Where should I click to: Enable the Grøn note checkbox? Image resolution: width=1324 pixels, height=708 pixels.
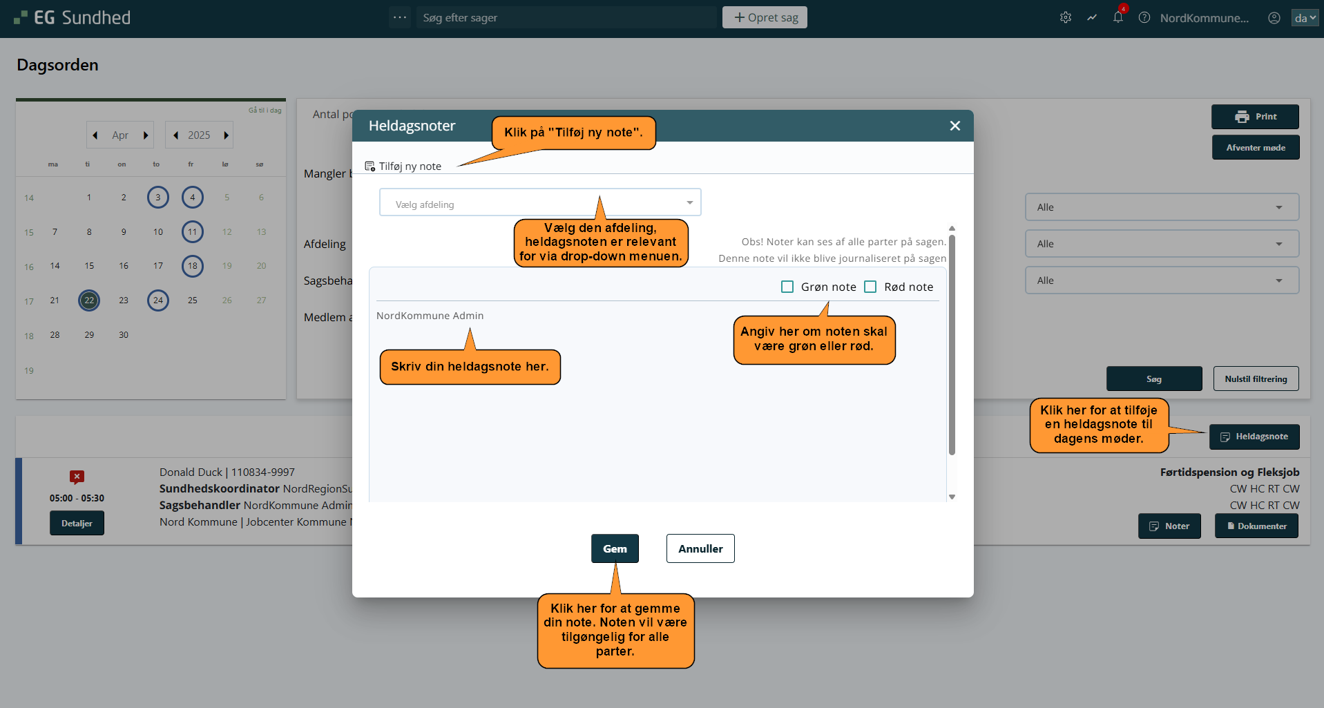point(787,287)
